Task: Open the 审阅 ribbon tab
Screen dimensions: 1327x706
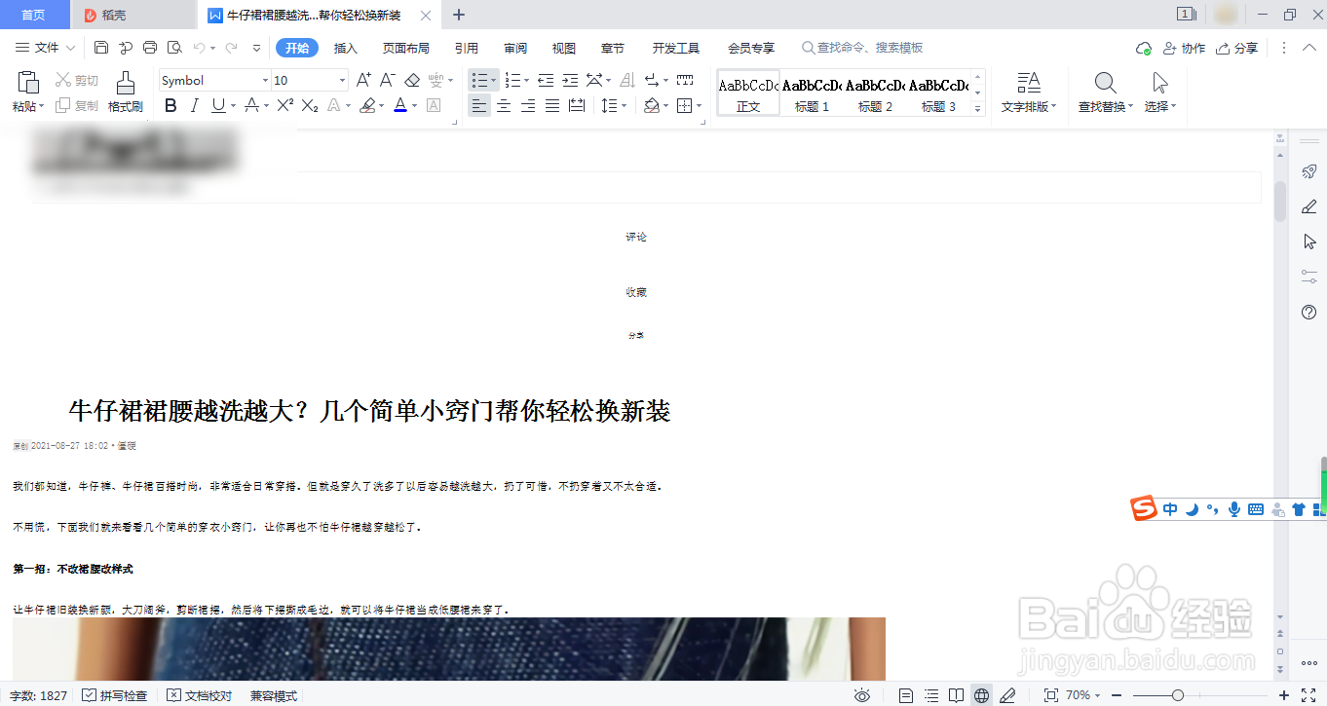Action: point(515,48)
